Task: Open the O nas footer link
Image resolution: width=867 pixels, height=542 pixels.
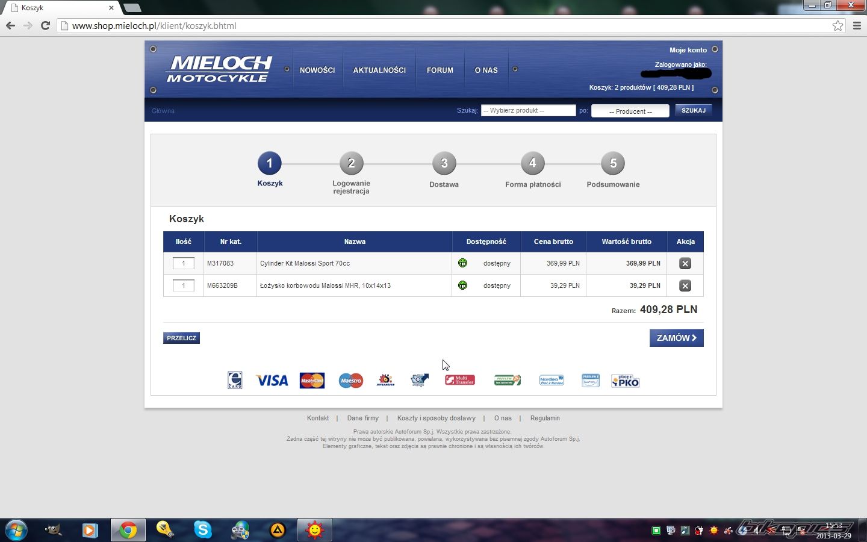Action: pos(503,418)
